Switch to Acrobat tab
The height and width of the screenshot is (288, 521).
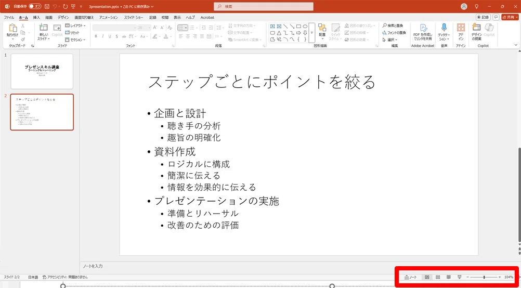click(x=207, y=17)
